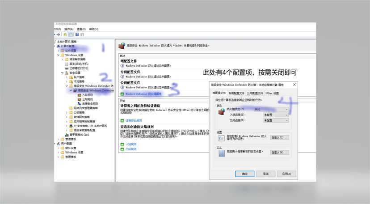The width and height of the screenshot is (370, 204).
Task: Switch to IPSec 设置 tab in dialog
Action: click(x=272, y=93)
